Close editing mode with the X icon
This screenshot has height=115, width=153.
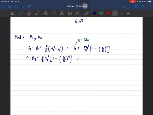[x=143, y=6]
